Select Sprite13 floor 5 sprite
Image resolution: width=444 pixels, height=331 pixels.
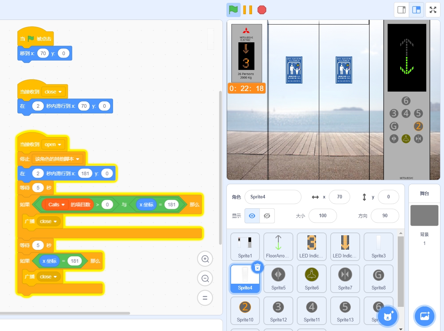(345, 310)
